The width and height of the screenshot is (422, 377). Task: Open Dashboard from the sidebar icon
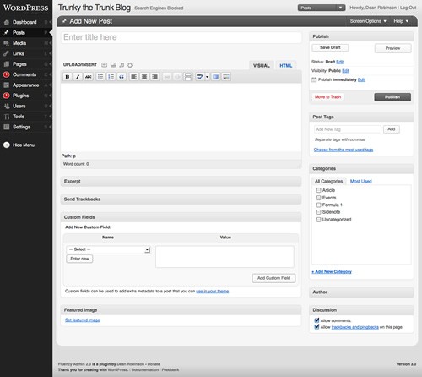coord(7,22)
